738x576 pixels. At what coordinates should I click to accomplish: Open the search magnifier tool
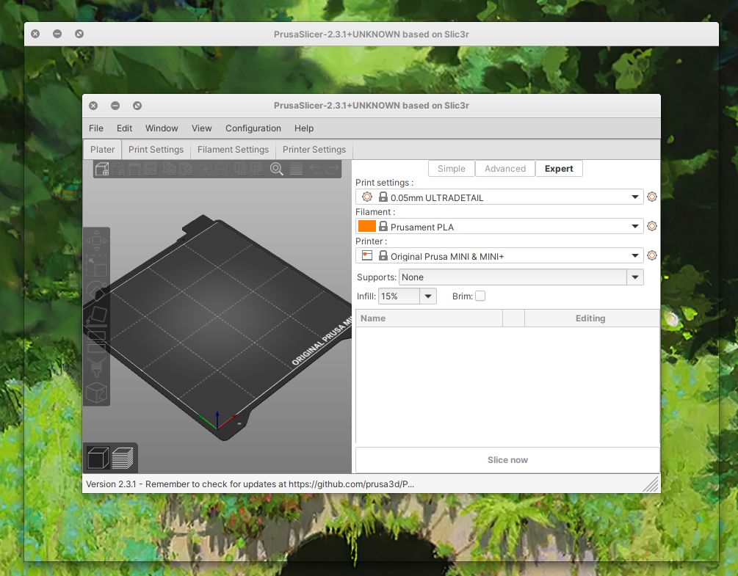[276, 169]
